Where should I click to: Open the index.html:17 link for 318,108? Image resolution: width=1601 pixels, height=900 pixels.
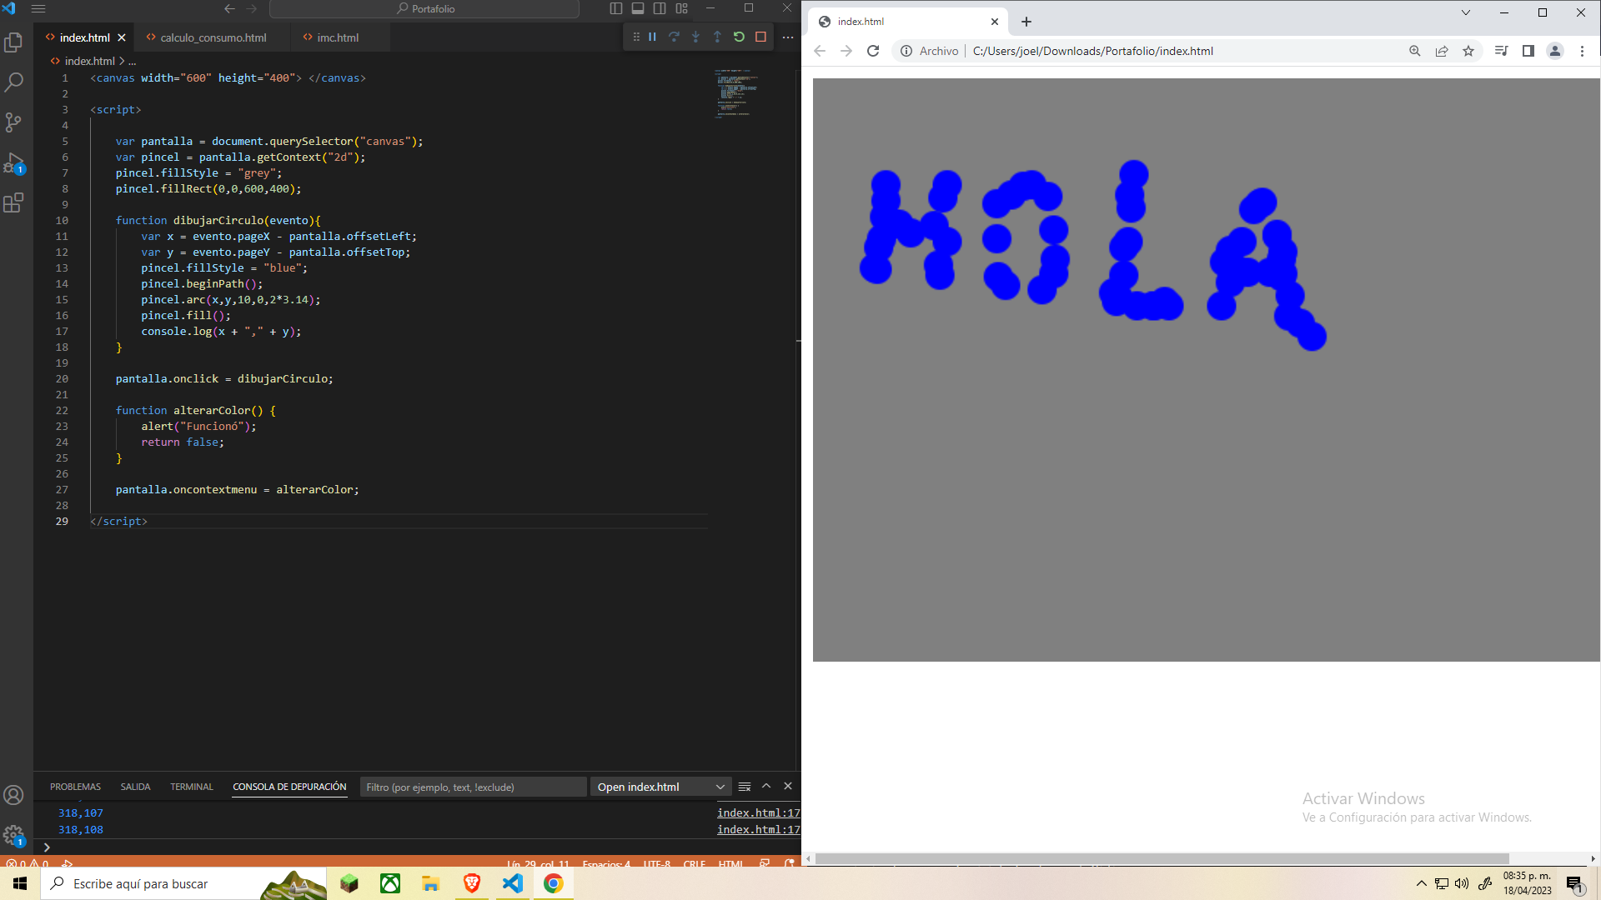pos(758,829)
